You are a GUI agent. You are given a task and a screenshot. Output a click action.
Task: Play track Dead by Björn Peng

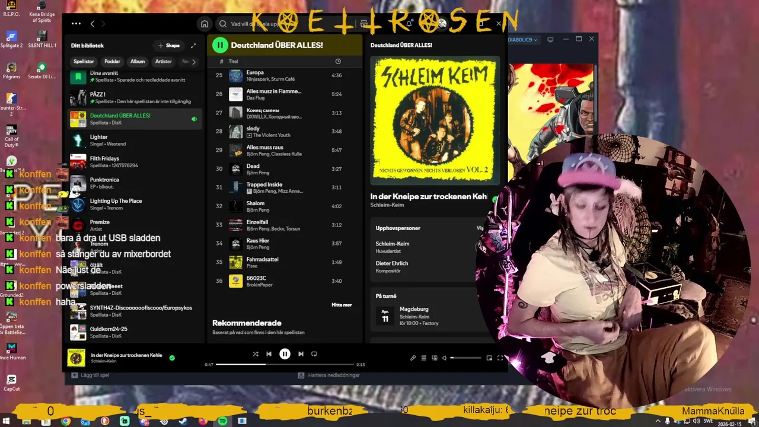286,169
